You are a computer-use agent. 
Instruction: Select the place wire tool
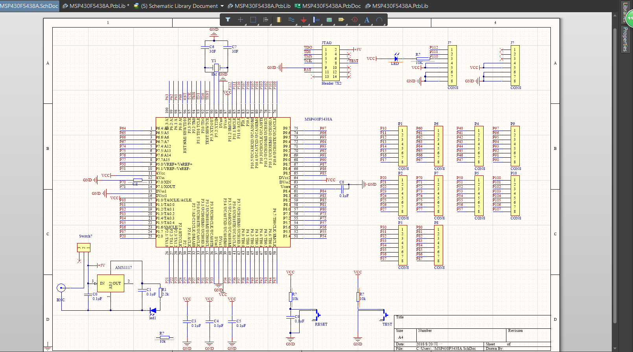coord(291,20)
